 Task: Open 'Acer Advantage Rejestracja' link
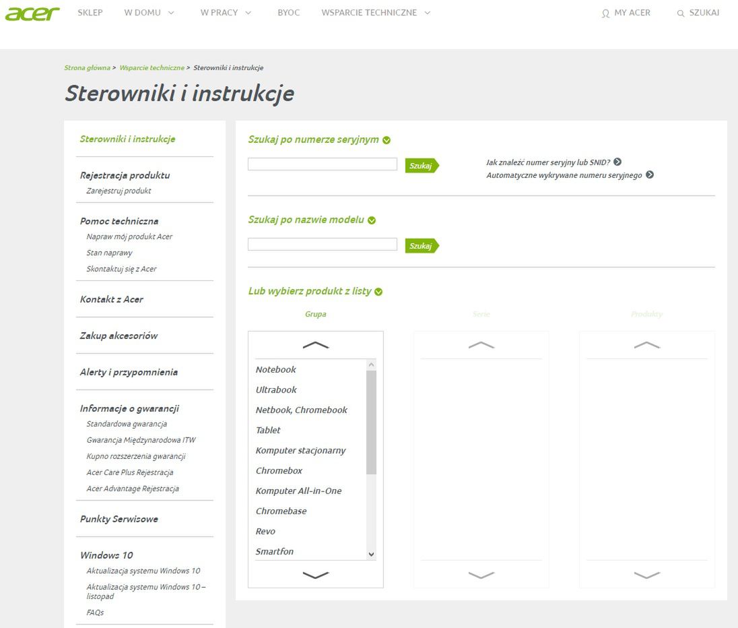click(x=133, y=489)
